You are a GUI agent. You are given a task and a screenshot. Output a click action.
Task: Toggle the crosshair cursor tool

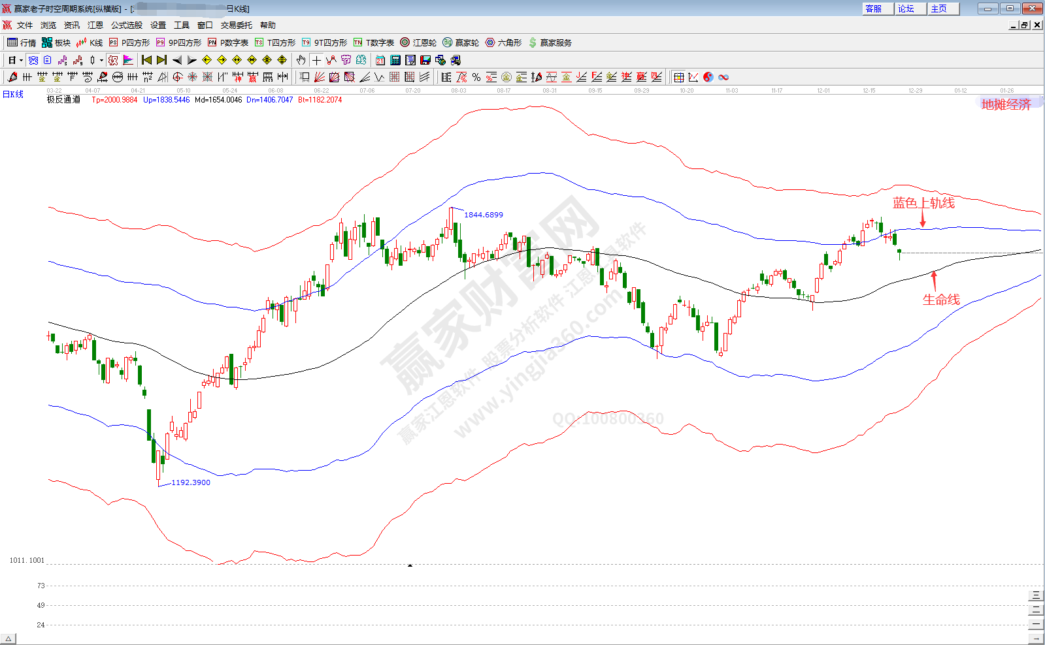pyautogui.click(x=316, y=60)
